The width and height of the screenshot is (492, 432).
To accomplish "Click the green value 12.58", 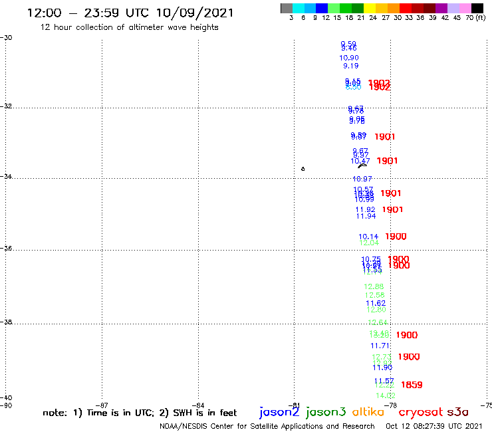I will pyautogui.click(x=374, y=295).
